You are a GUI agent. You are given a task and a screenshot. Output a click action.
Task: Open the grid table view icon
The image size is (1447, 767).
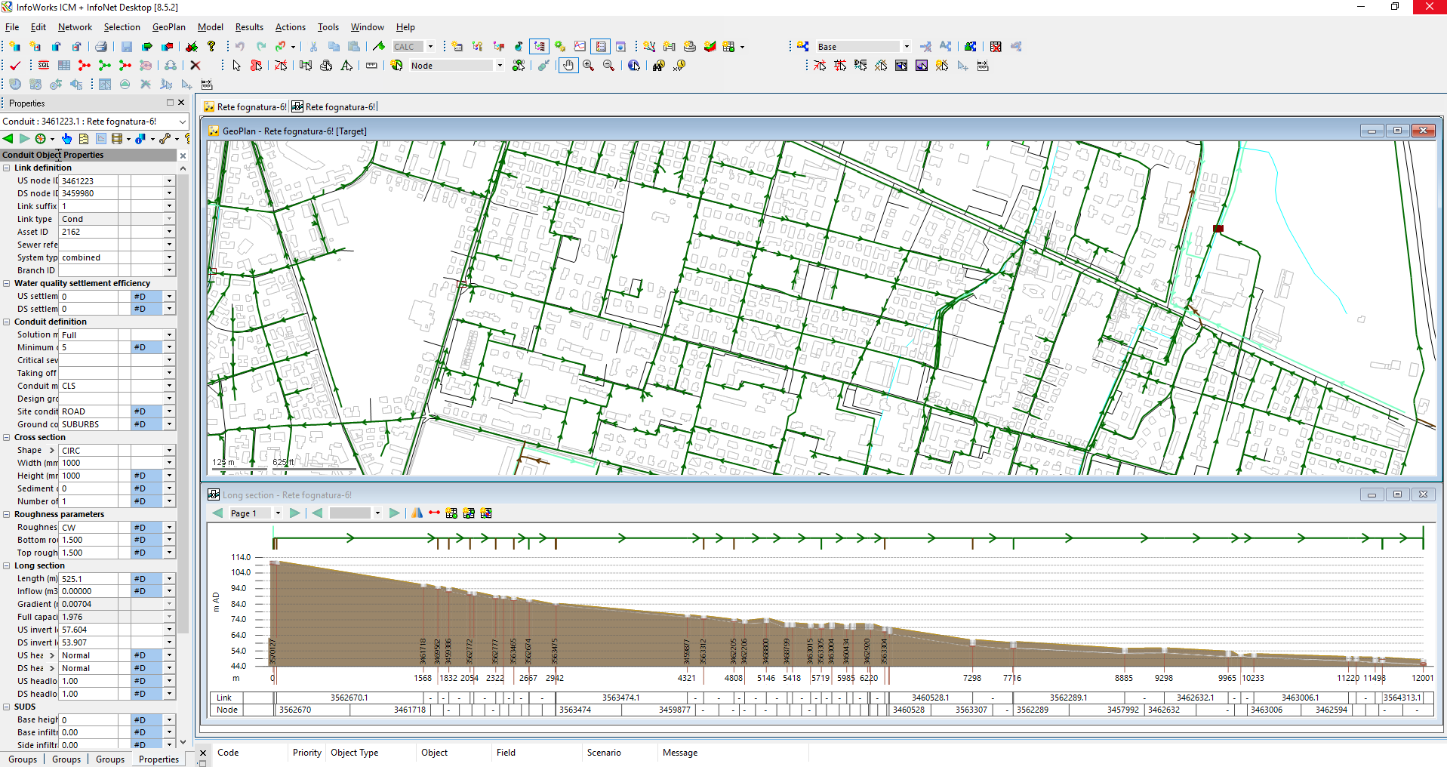click(x=64, y=66)
